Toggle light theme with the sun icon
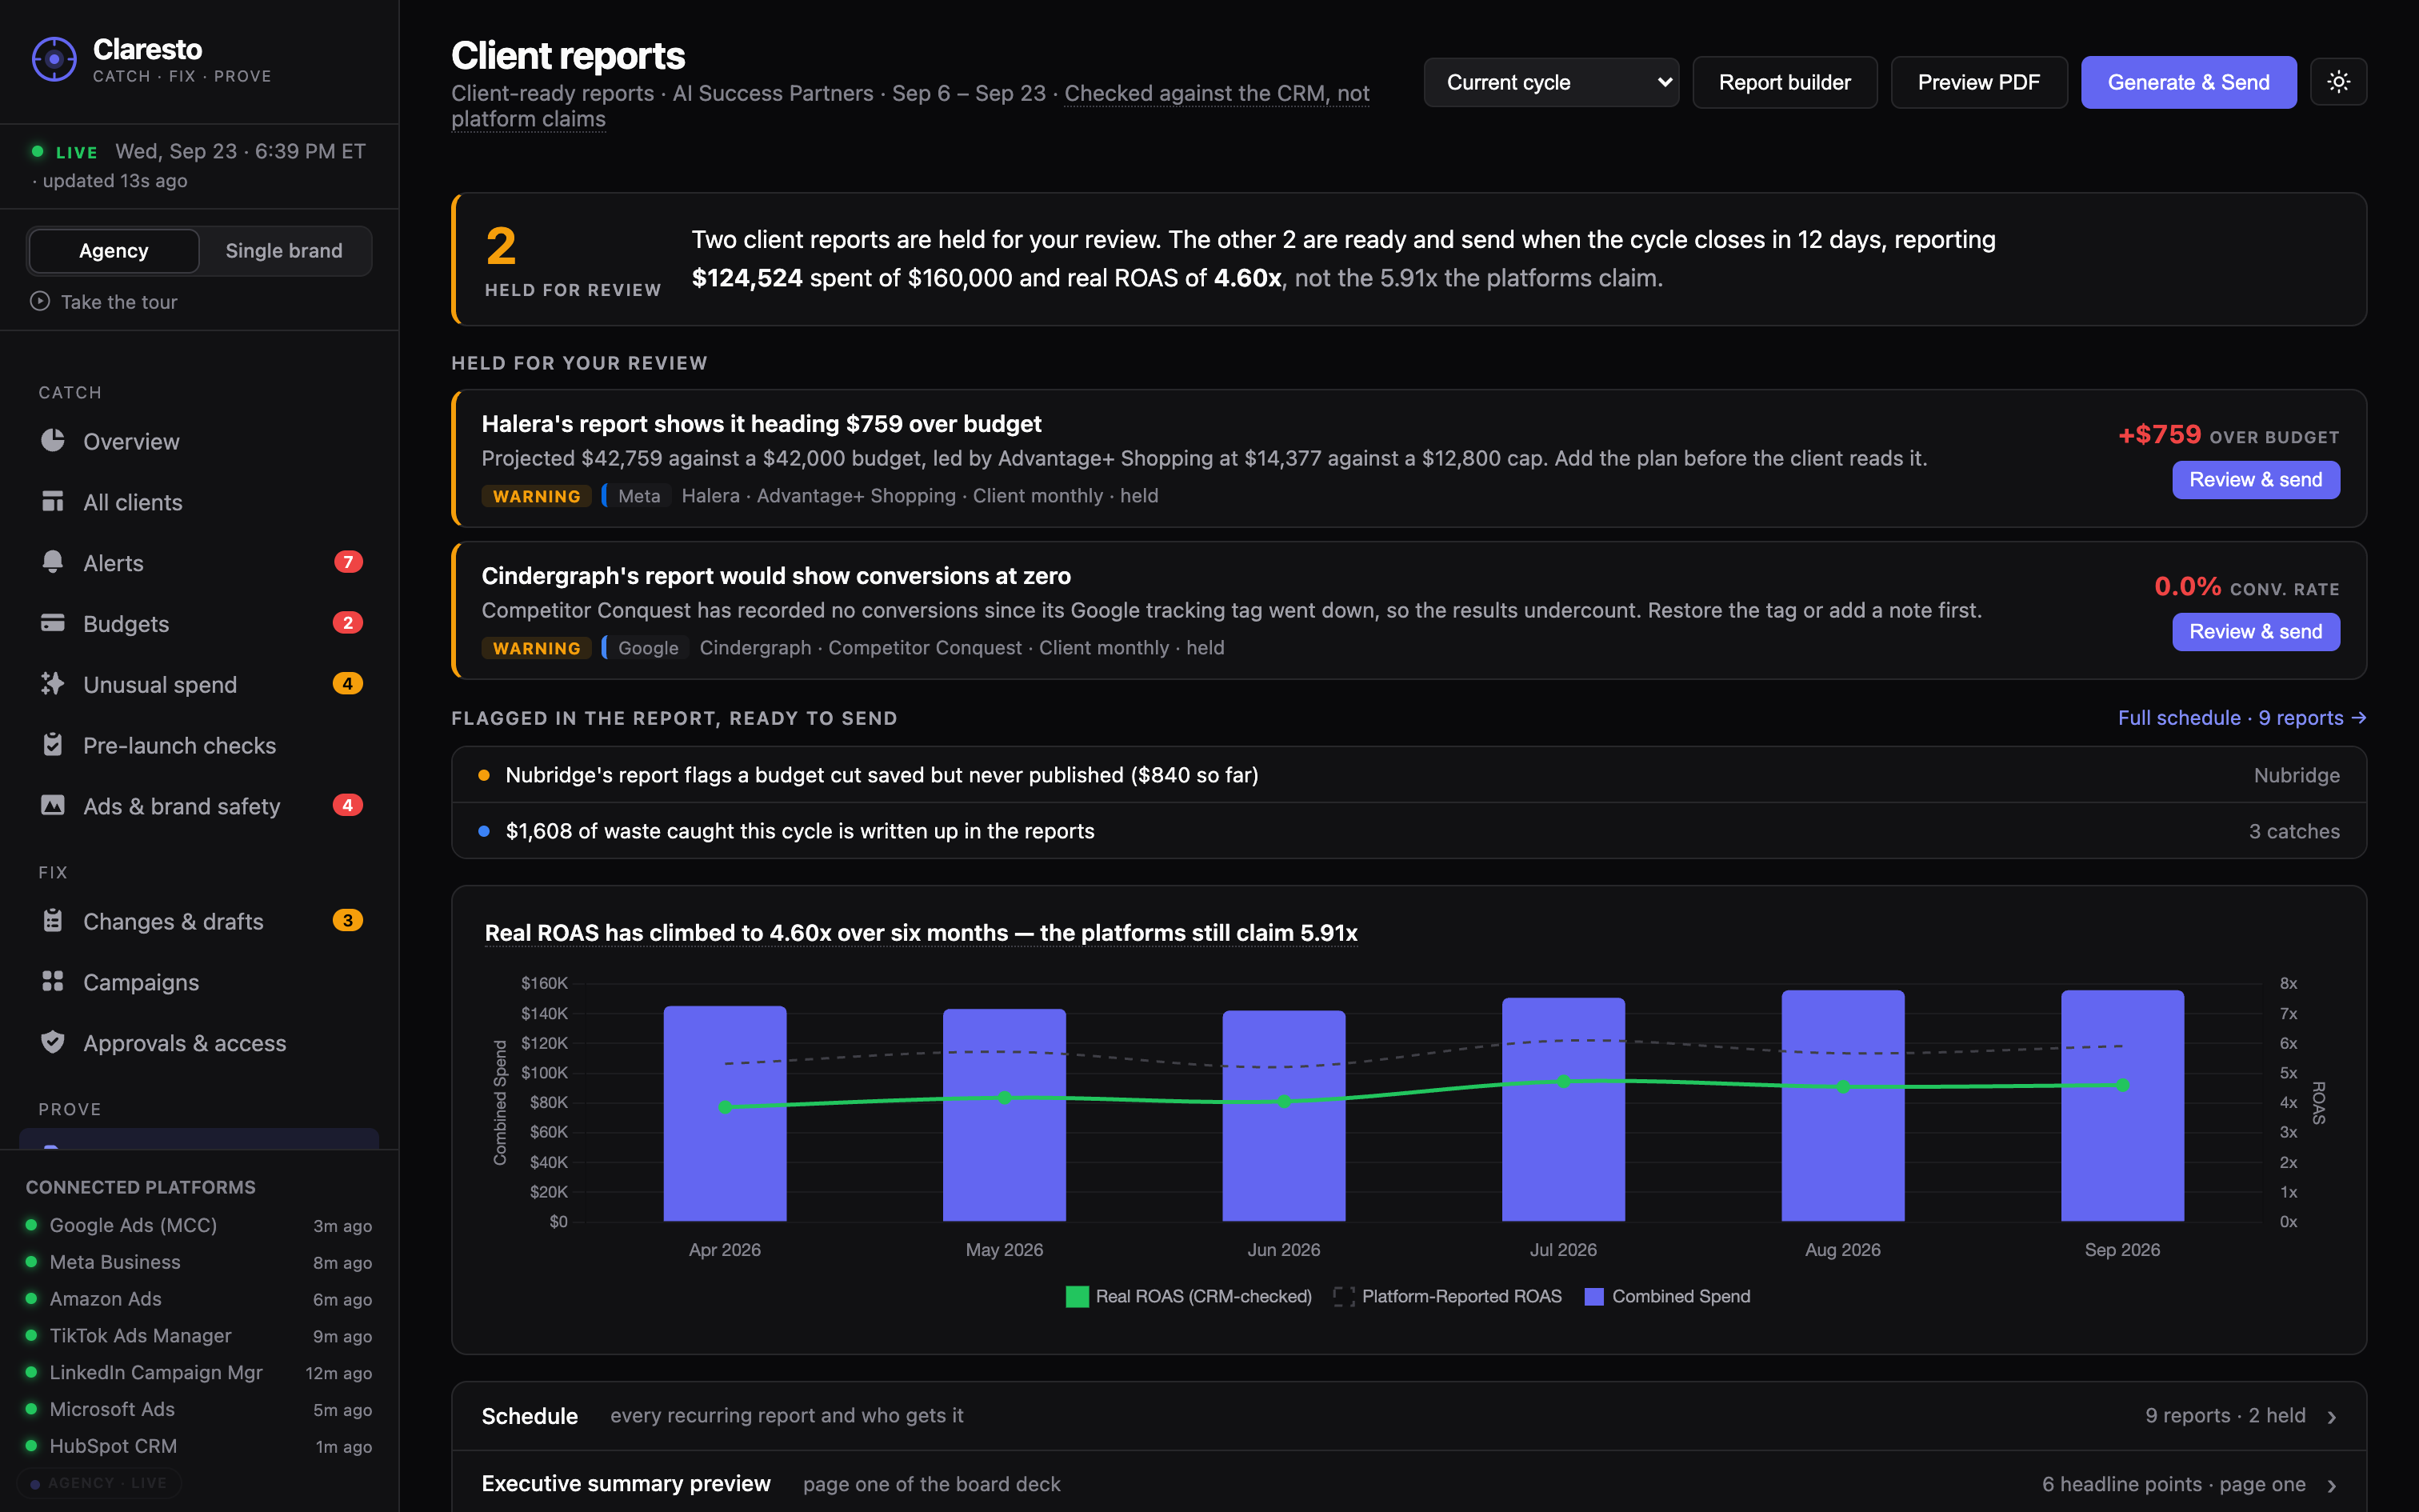Screen dimensions: 2419x1512 [x=2338, y=82]
